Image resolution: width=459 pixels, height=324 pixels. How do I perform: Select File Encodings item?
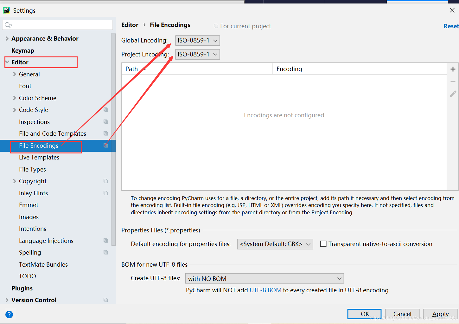coord(39,146)
